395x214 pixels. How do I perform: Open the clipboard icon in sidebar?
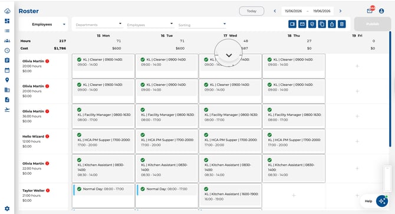[x=7, y=61]
